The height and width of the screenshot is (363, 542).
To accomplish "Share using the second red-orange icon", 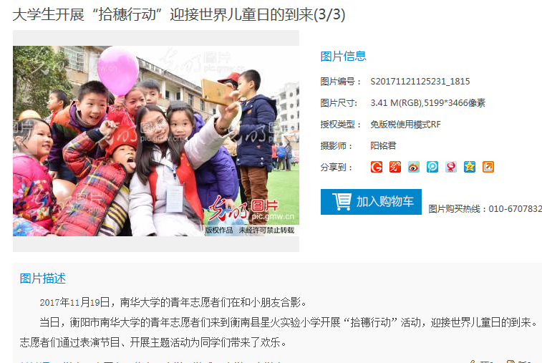I will [x=395, y=167].
